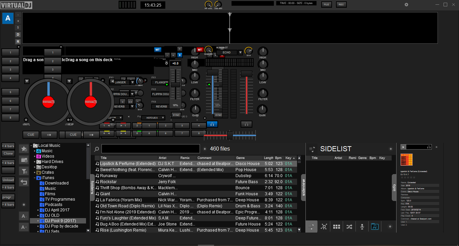Open the vertical sideview tab
The image size is (459, 246).
(x=303, y=188)
